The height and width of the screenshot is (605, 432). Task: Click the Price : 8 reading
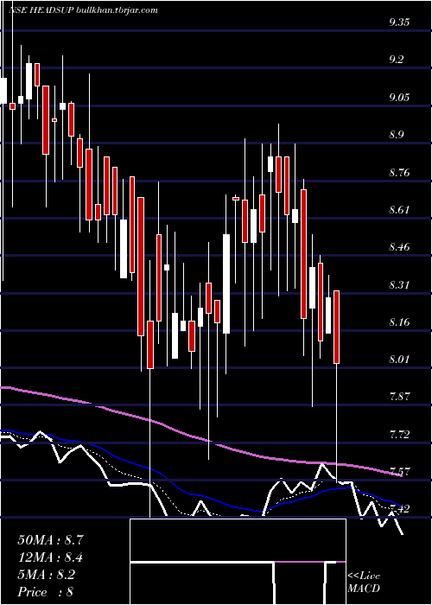tap(46, 592)
